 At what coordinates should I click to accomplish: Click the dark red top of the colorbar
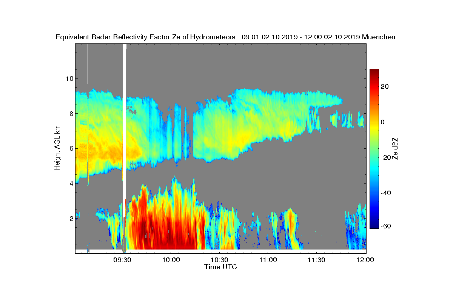point(374,72)
